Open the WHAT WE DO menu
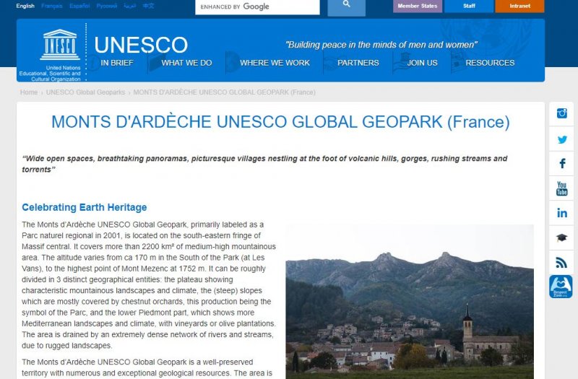 pyautogui.click(x=186, y=63)
